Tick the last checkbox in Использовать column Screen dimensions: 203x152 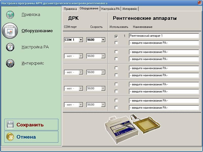116,108
